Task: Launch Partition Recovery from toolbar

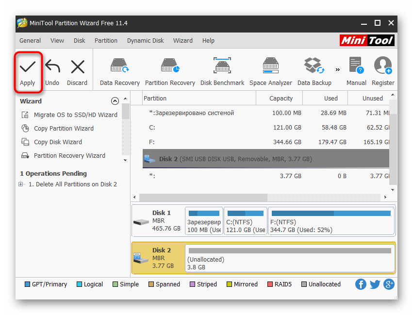Action: coord(170,67)
